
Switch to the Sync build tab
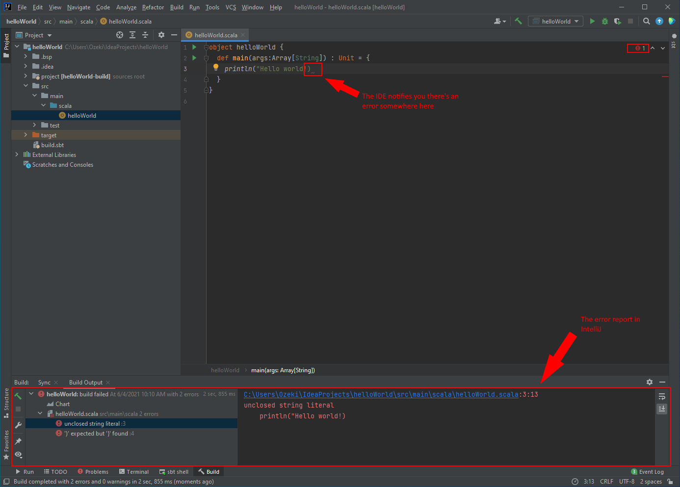point(44,383)
